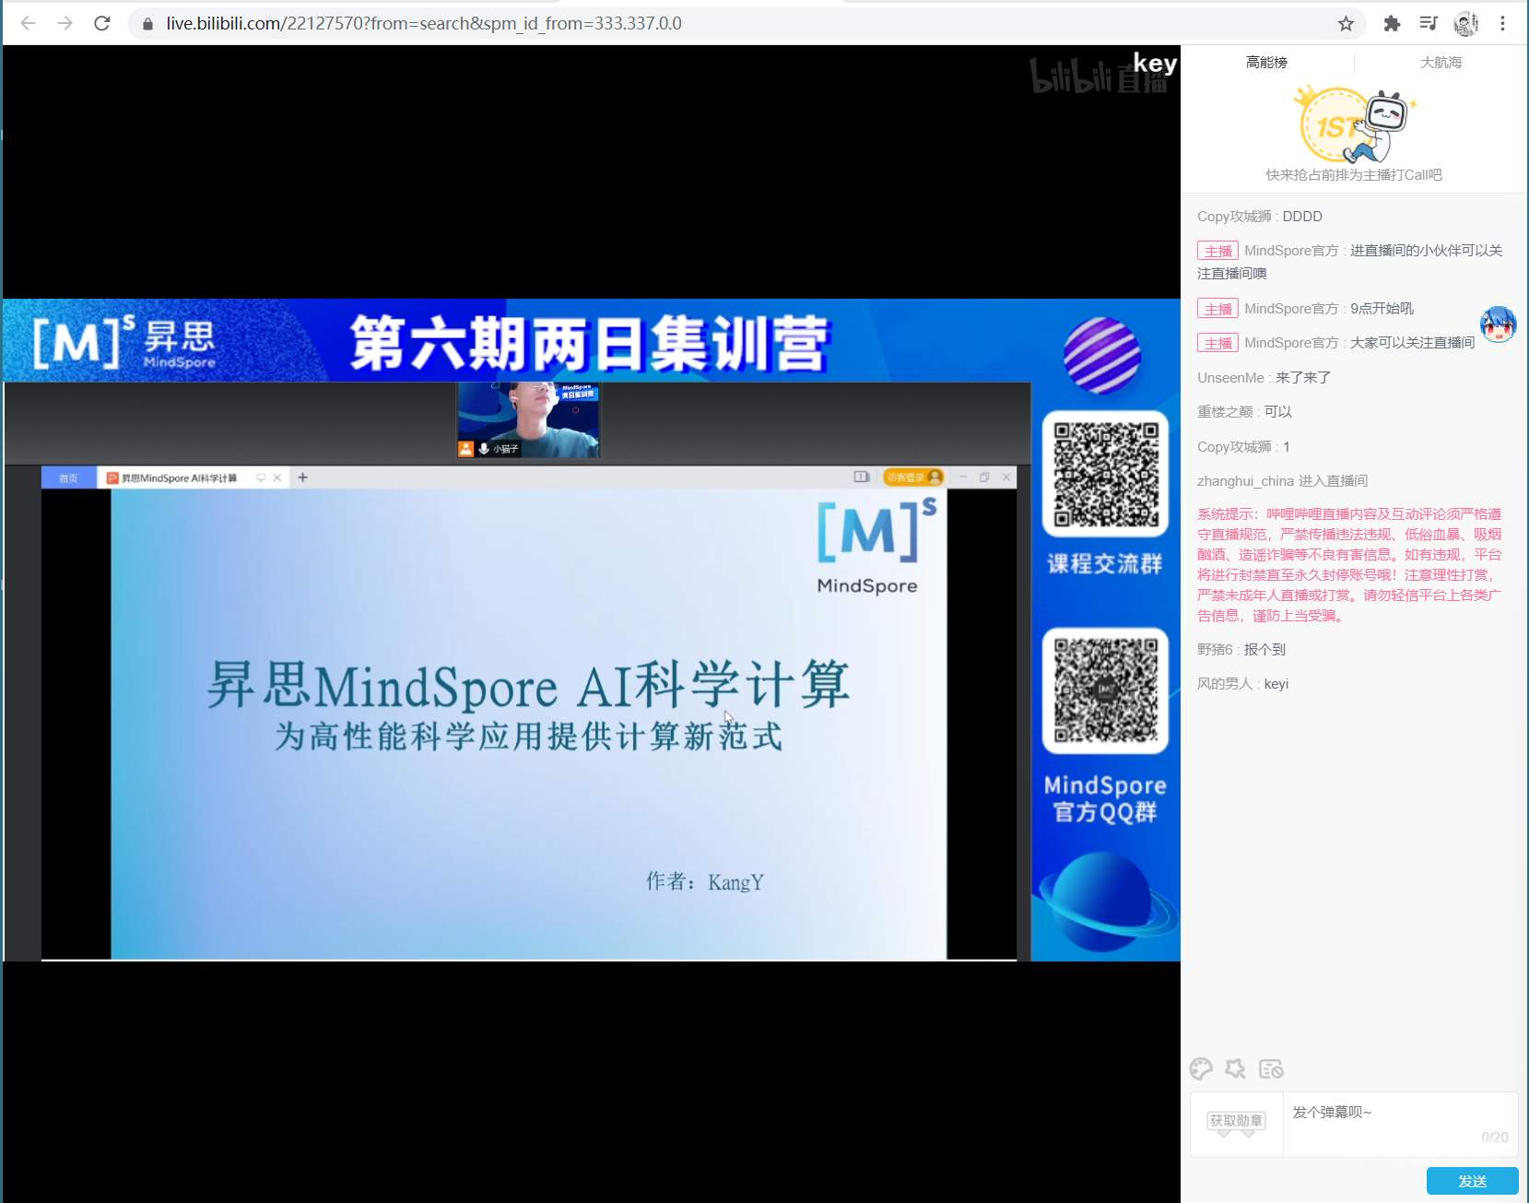1529x1203 pixels.
Task: Click the slide subtitle 为高性能科学应用提供计算新范式
Action: tap(528, 737)
